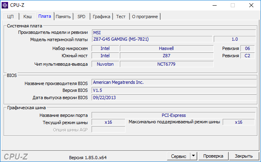Screen dimensions: 261x162
Task: Click the Haswell chipset value
Action: coord(167,48)
